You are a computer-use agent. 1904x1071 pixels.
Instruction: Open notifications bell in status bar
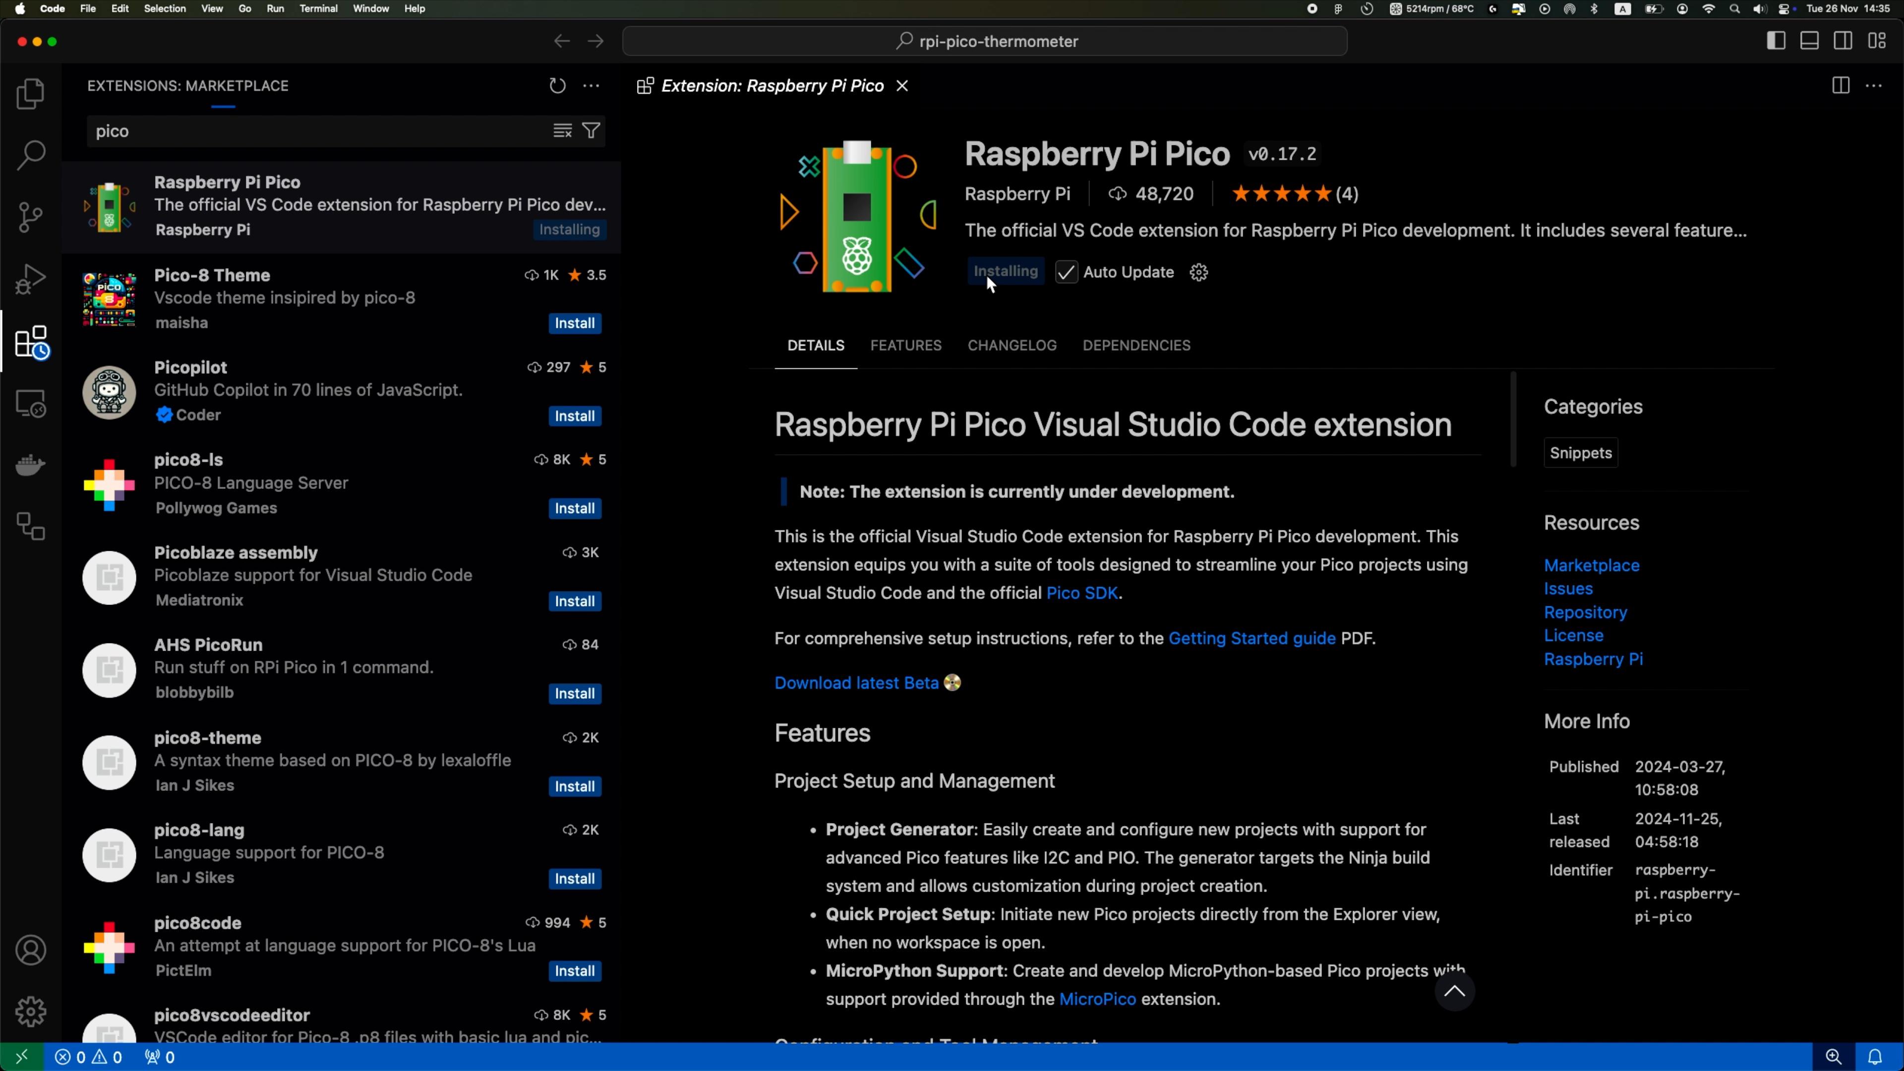1875,1057
